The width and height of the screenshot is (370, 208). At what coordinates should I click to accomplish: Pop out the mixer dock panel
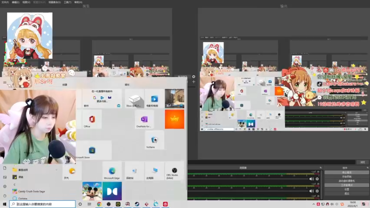coord(321,168)
